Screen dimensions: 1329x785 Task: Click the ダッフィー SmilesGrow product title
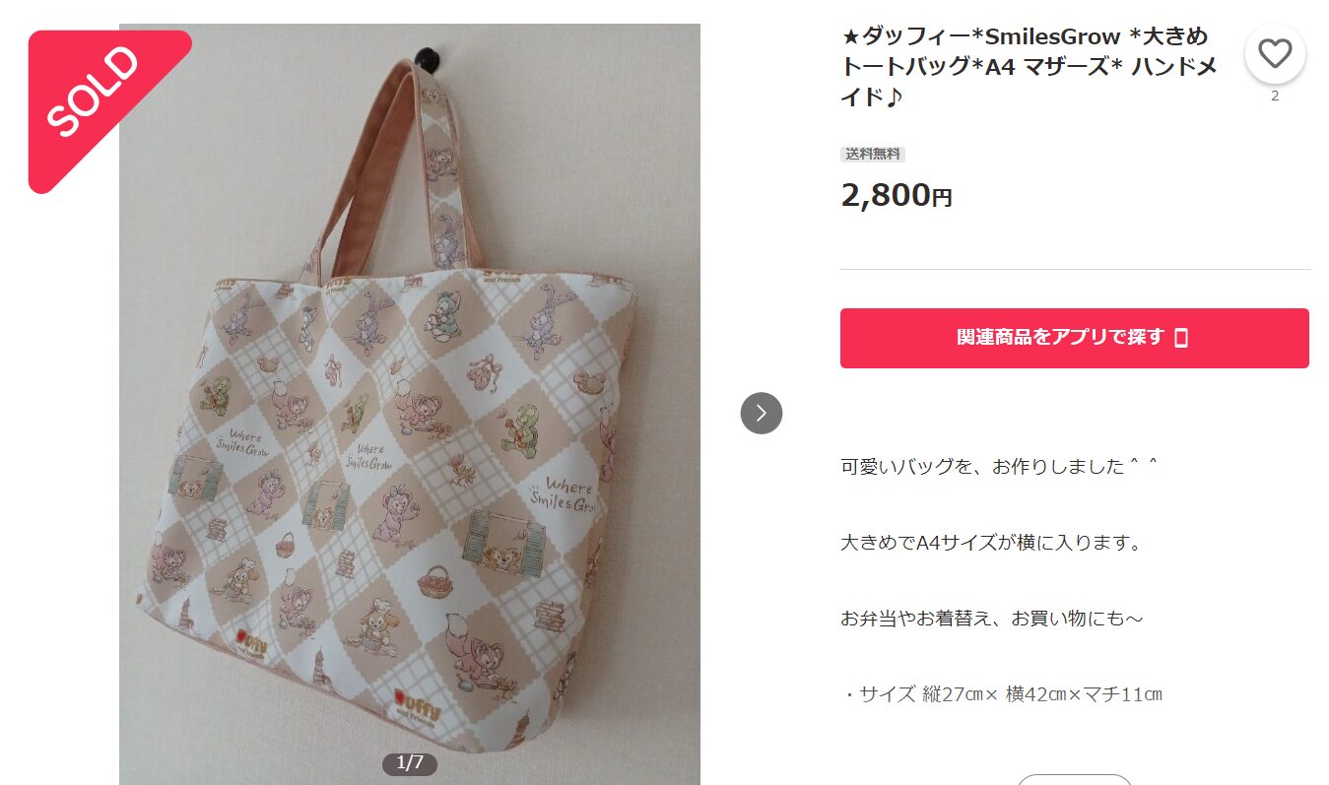click(1029, 67)
